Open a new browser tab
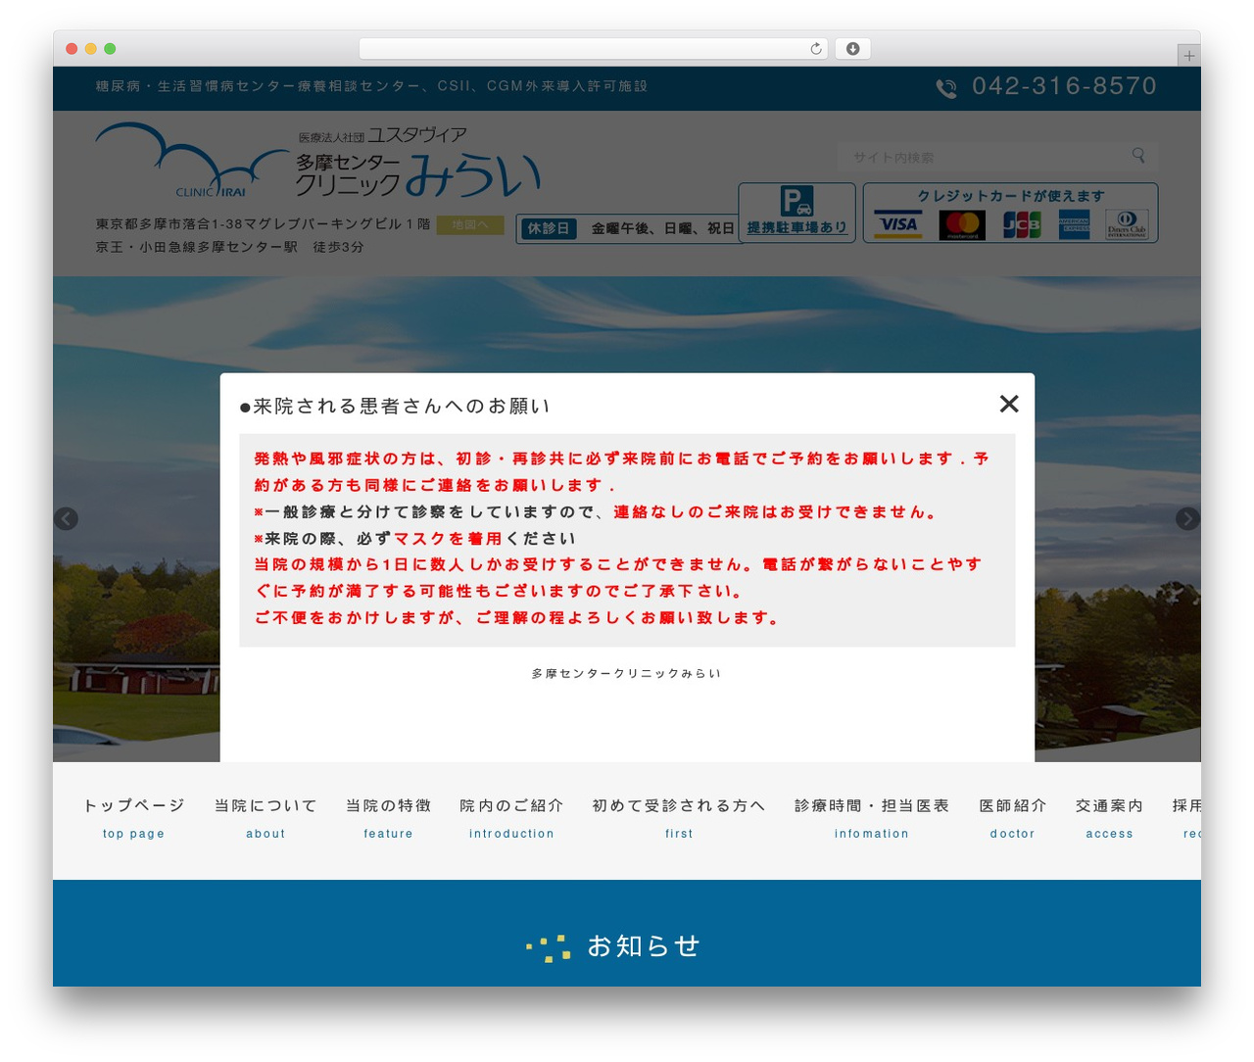 click(1189, 56)
